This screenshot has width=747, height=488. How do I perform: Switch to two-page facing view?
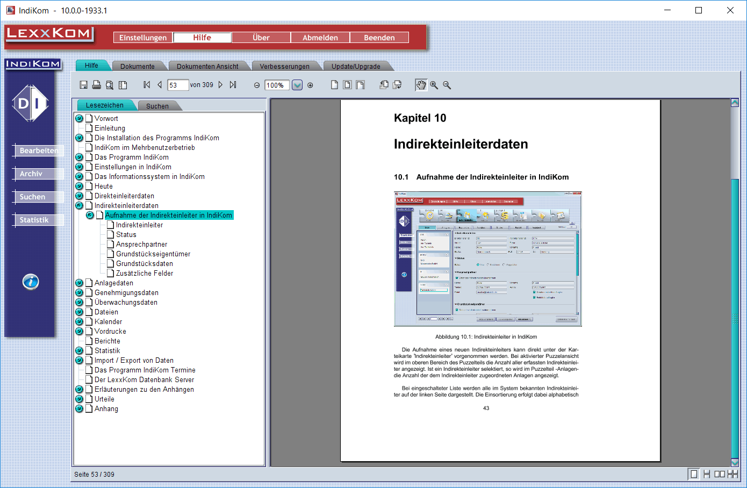(720, 474)
